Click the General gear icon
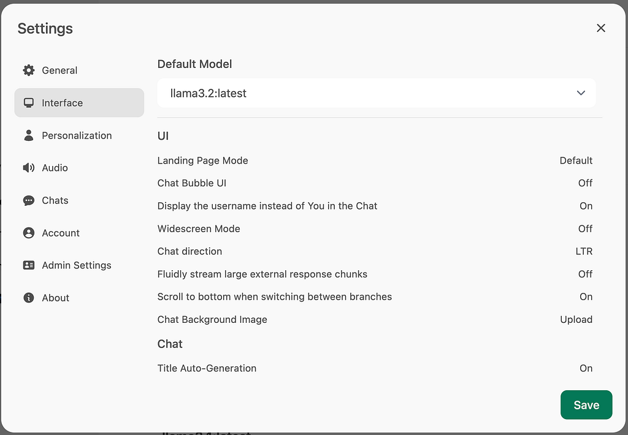628x435 pixels. 28,70
